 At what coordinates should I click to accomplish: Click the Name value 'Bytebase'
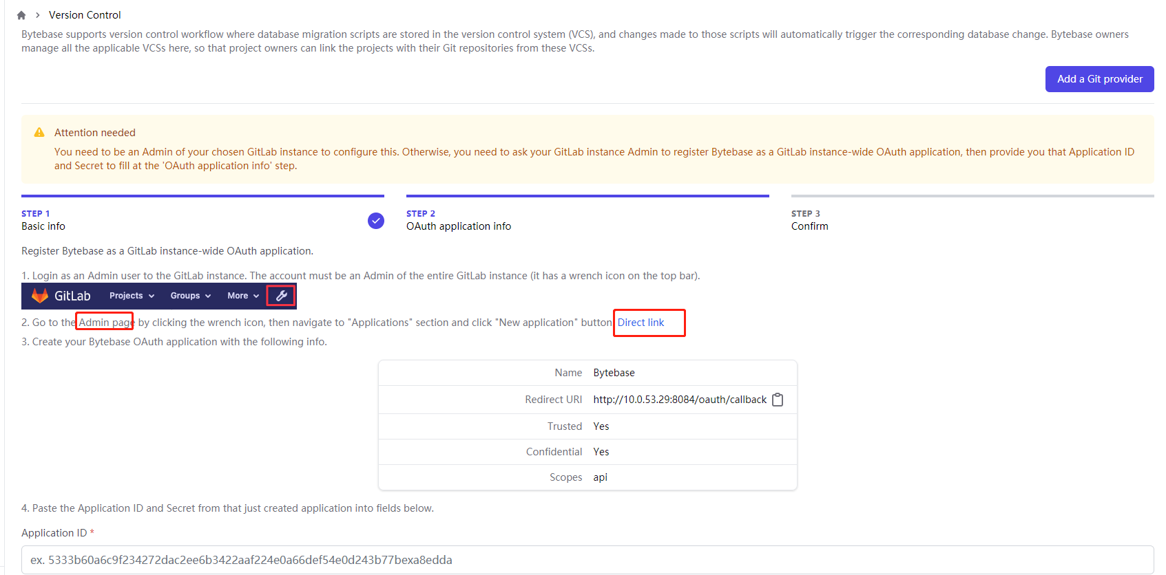[614, 373]
